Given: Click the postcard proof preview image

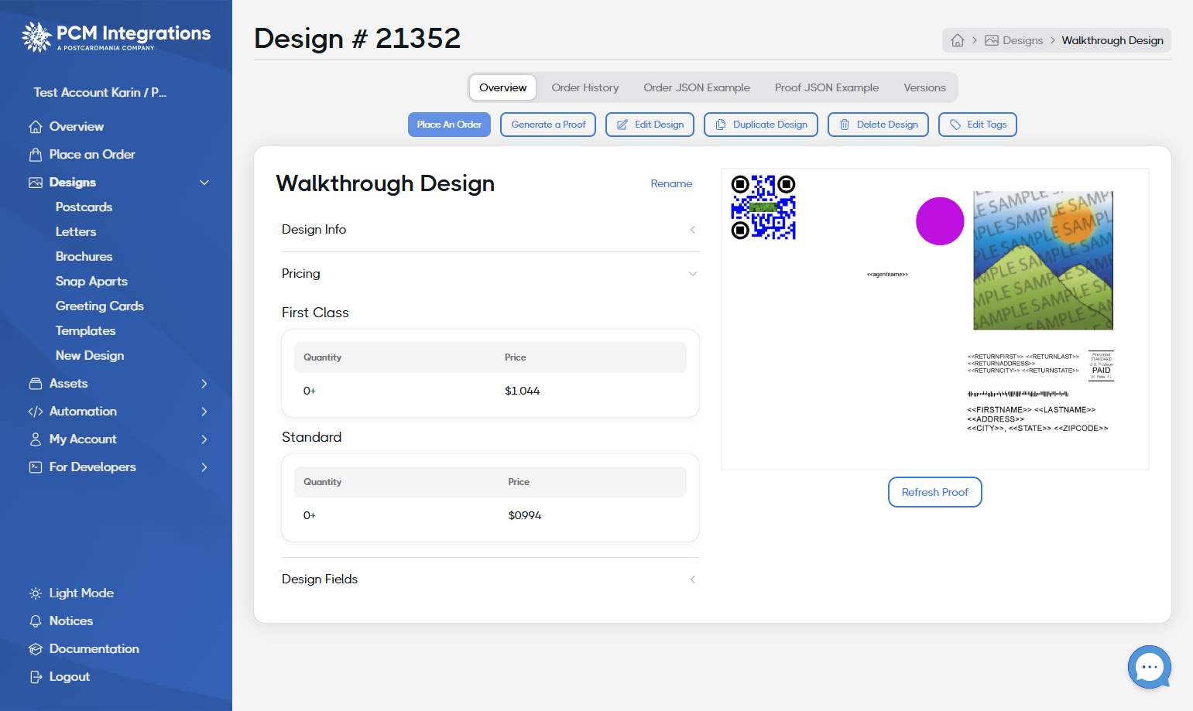Looking at the screenshot, I should pyautogui.click(x=934, y=319).
